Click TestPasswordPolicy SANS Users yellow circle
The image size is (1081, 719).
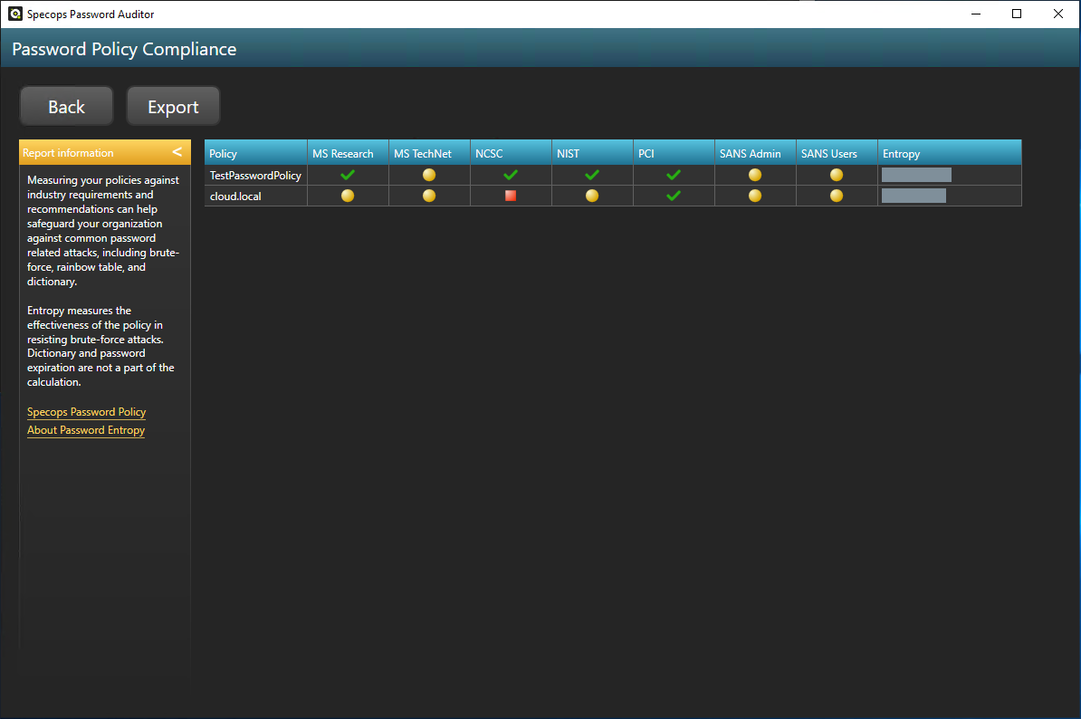837,175
